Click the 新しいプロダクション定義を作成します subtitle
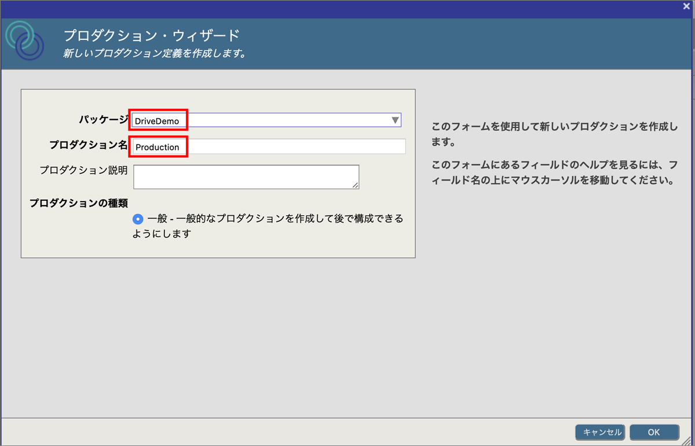This screenshot has height=446, width=695. click(155, 54)
